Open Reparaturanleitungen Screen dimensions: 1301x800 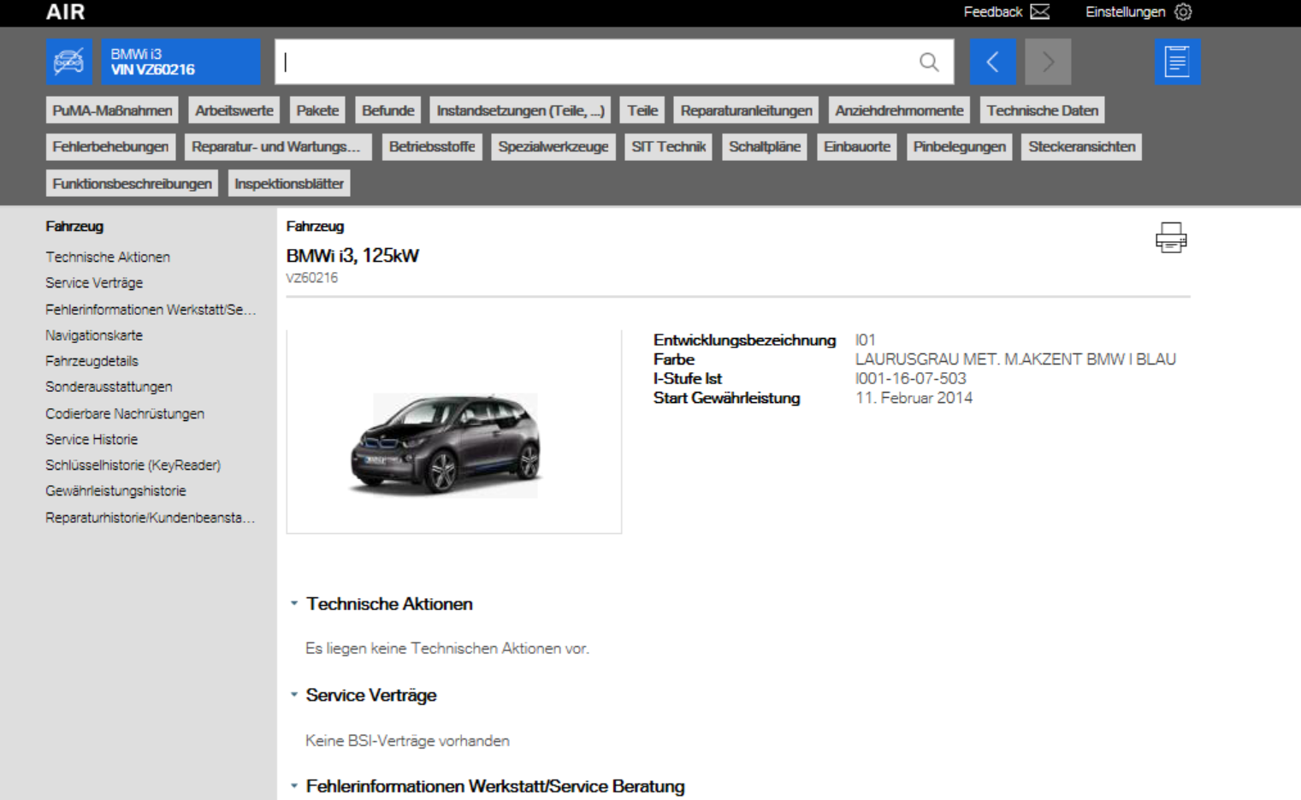tap(746, 110)
